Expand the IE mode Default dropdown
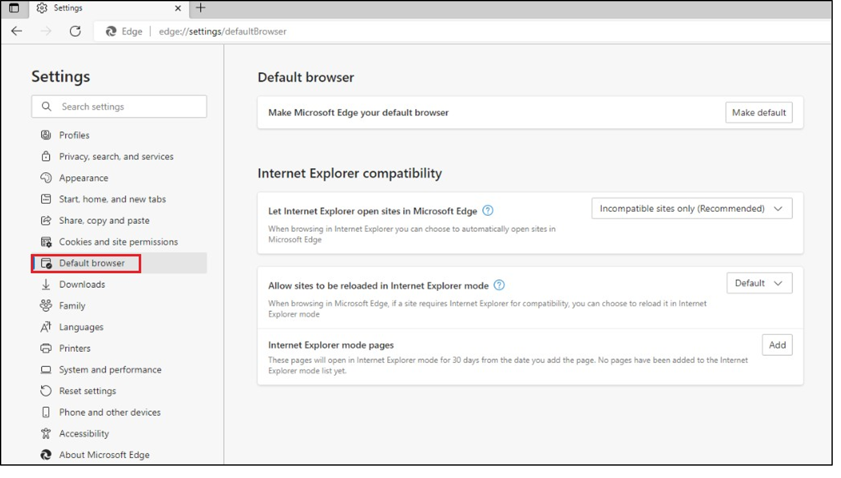 759,283
